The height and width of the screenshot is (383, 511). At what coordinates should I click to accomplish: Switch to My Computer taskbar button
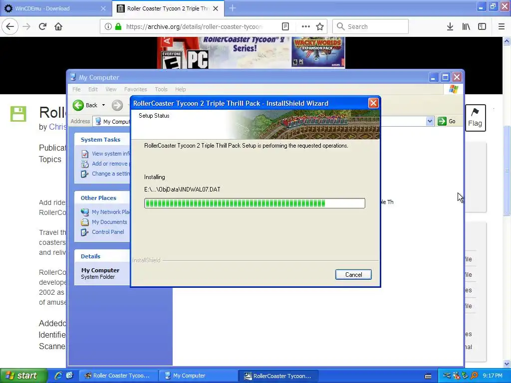(x=199, y=376)
